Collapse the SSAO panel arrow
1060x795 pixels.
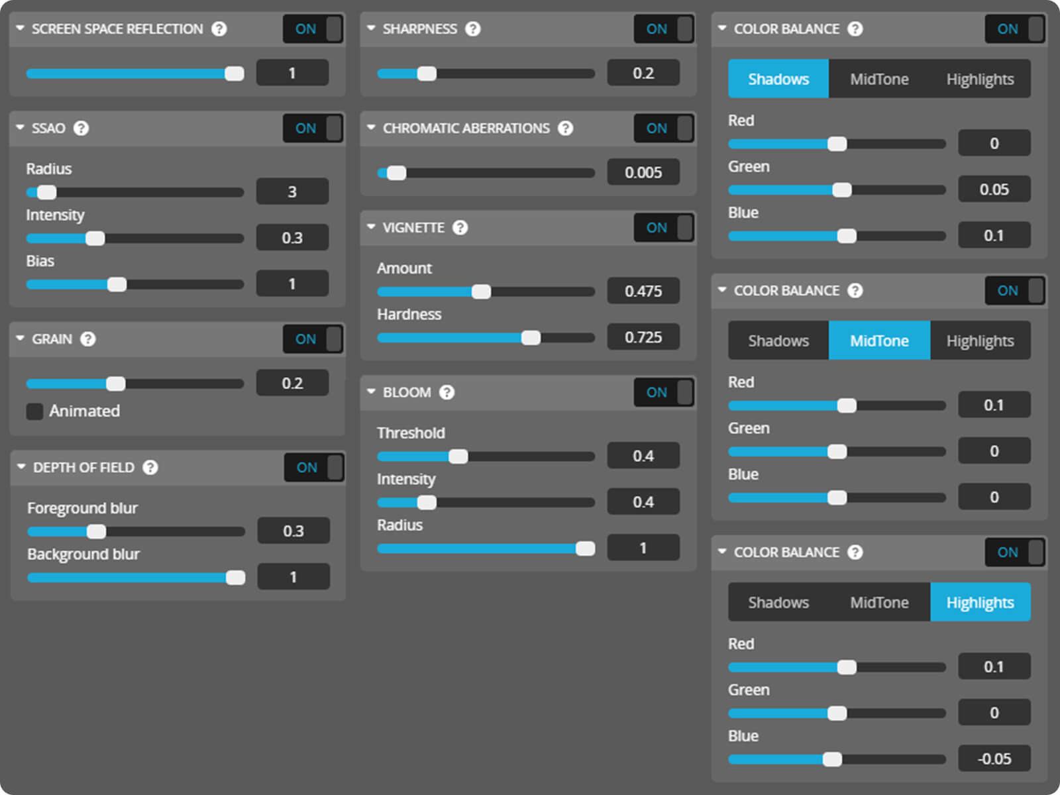21,128
